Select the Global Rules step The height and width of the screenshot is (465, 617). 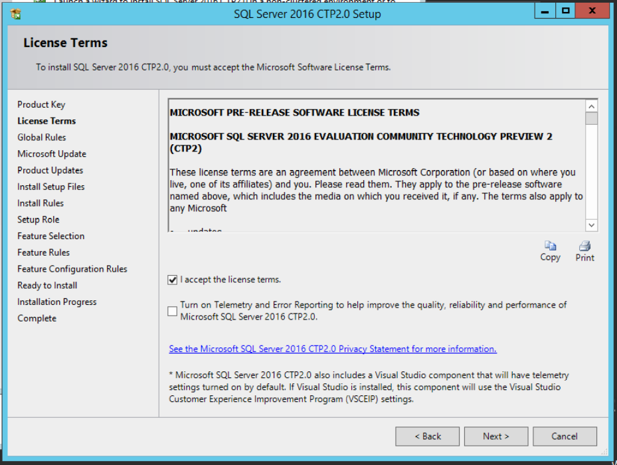pyautogui.click(x=42, y=138)
